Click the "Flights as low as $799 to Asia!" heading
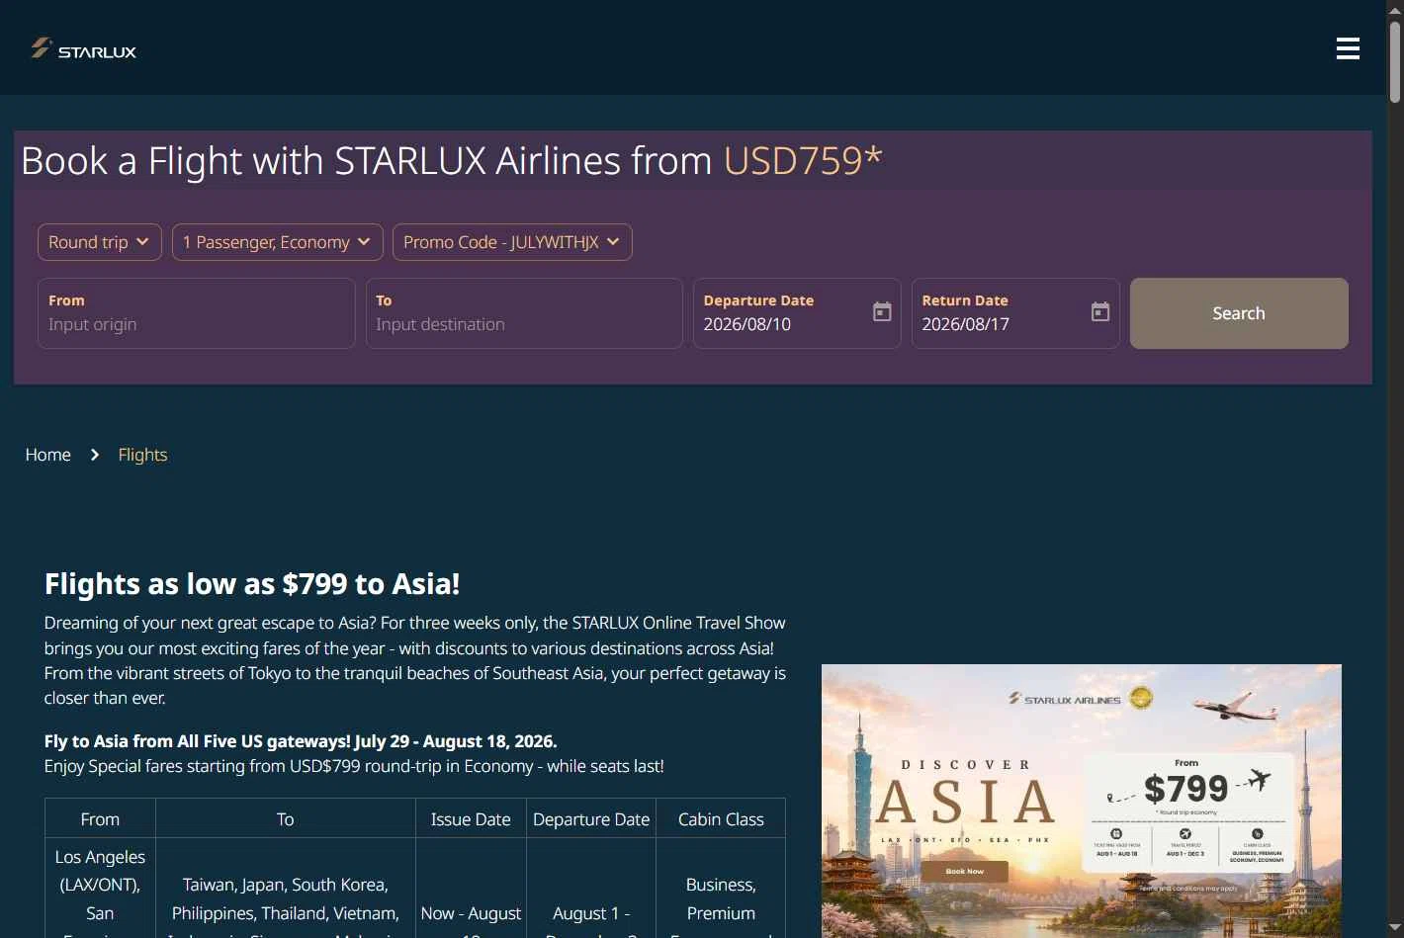This screenshot has width=1404, height=938. (252, 584)
